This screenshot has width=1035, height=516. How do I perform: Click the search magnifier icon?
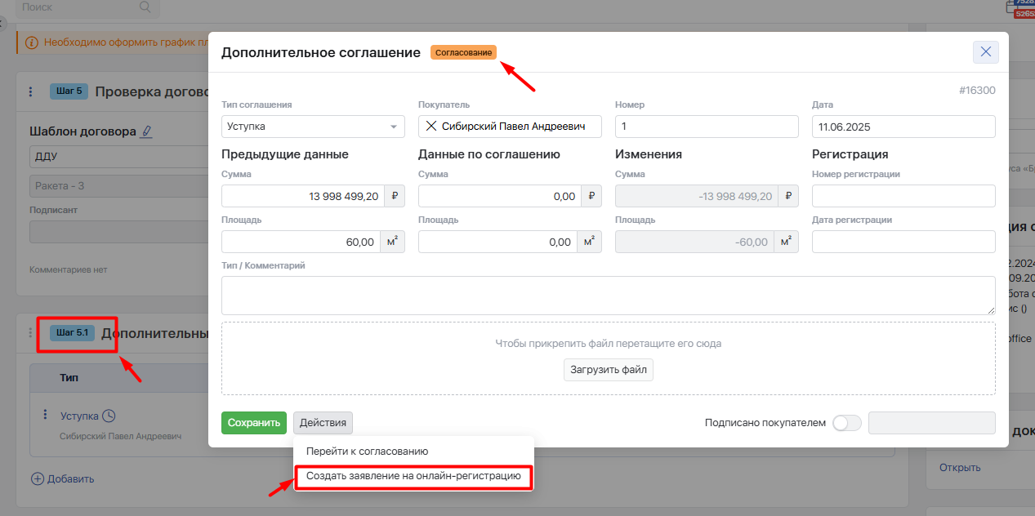[145, 7]
